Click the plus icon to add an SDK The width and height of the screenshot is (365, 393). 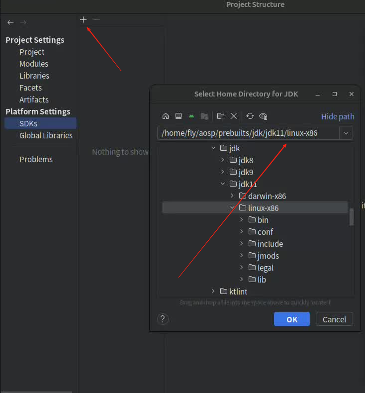click(x=83, y=19)
